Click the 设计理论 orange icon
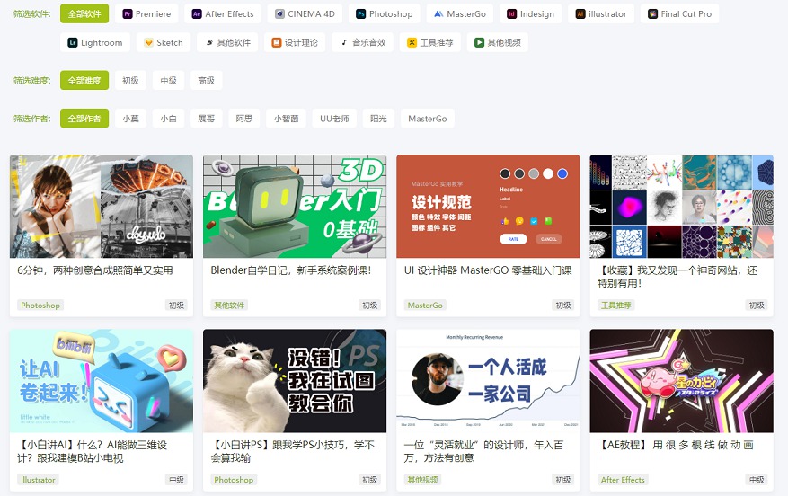 pos(277,43)
